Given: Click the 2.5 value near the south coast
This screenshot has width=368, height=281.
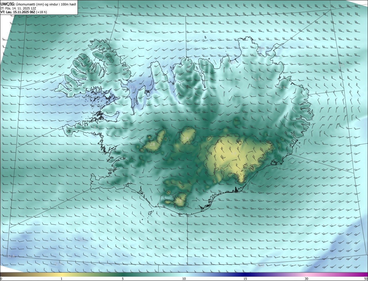Looking at the screenshot, I should [179, 201].
